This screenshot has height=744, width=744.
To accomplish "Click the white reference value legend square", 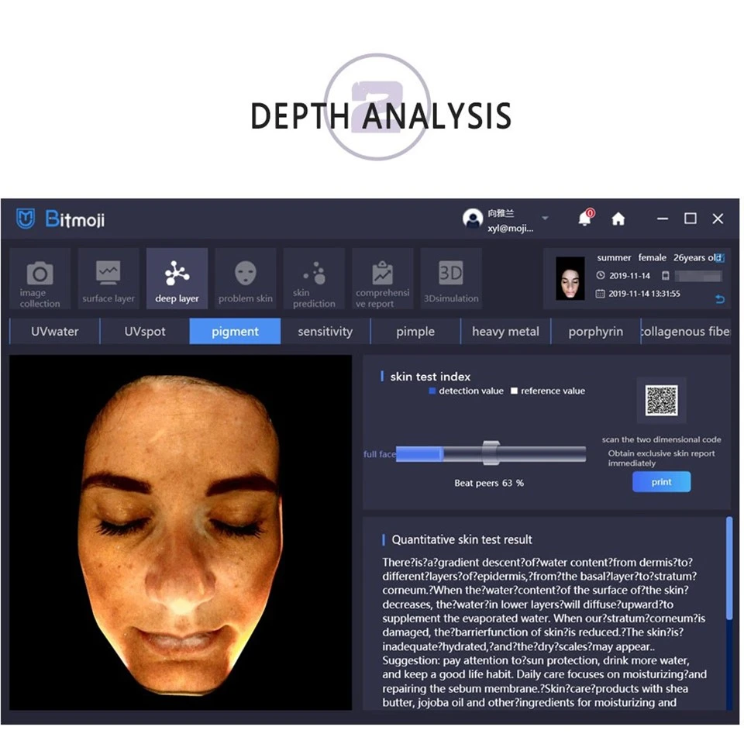I will [514, 391].
